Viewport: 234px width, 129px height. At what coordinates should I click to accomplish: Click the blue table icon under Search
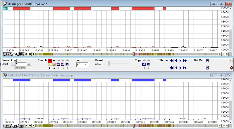[x=67, y=64]
